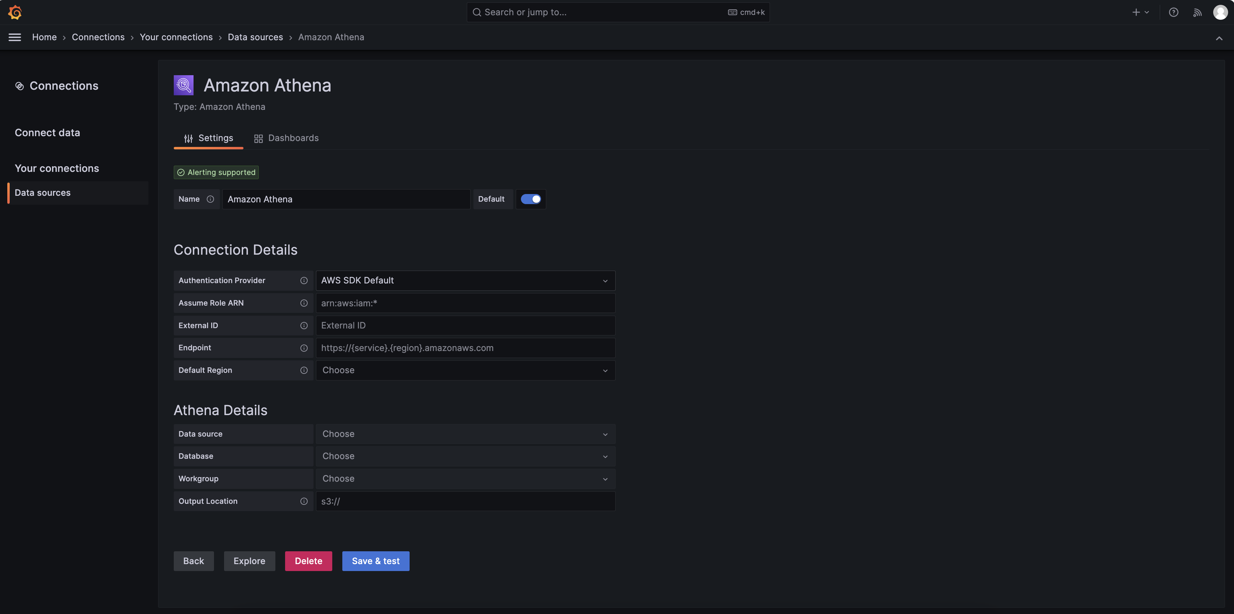Click the Explore button
Screen dimensions: 1234x614
250,561
